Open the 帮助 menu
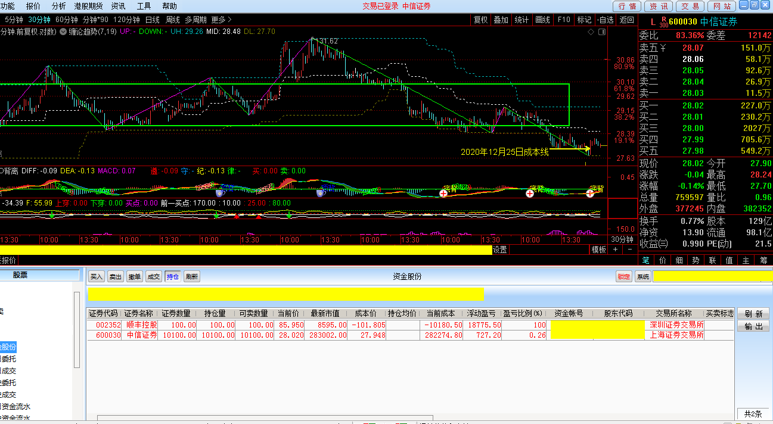This screenshot has width=773, height=424. tap(169, 6)
